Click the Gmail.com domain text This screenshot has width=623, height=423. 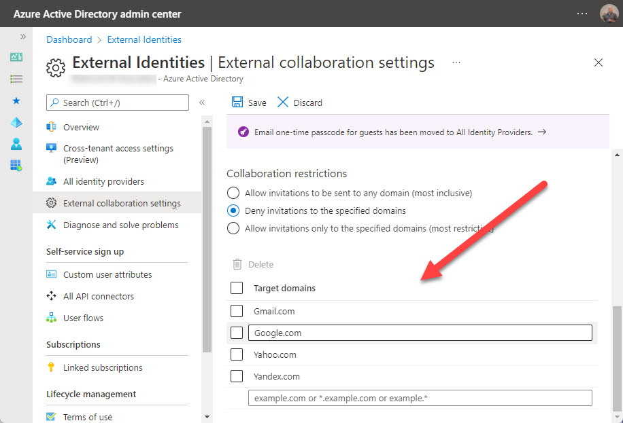274,311
